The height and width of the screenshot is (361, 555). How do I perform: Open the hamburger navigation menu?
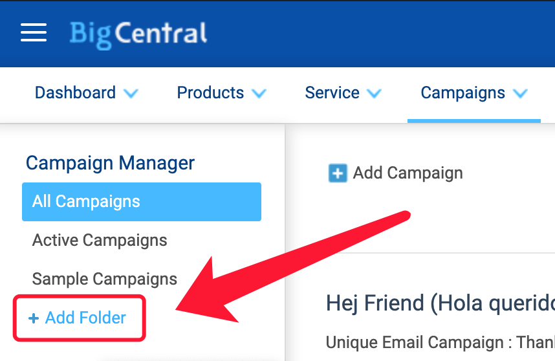(x=34, y=32)
